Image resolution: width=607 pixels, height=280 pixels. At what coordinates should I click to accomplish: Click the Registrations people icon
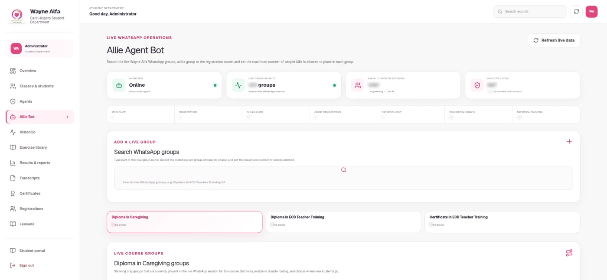[13, 209]
